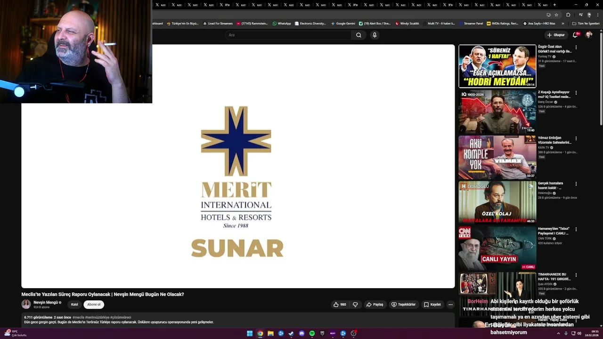Screen dimensions: 603x339
Task: Click the taskbar volume speaker icon
Action: click(579, 333)
